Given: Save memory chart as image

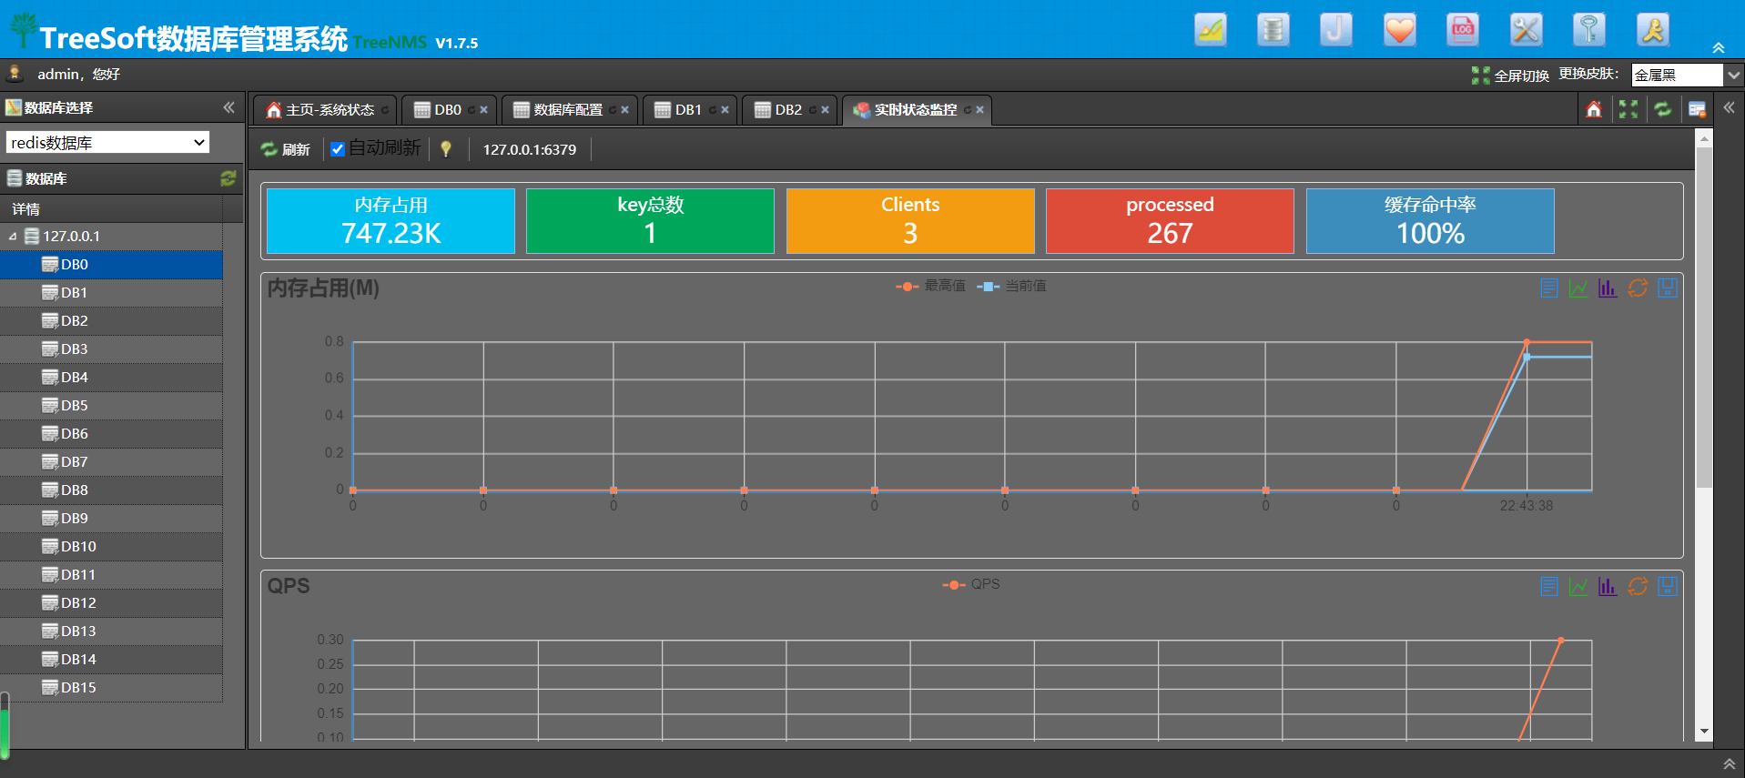Looking at the screenshot, I should tap(1668, 288).
